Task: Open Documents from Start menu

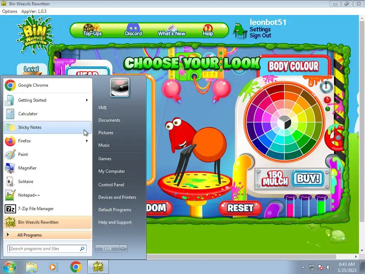Action: 109,120
